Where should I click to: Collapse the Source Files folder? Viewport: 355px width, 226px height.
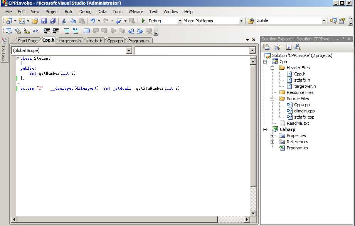[x=273, y=99]
